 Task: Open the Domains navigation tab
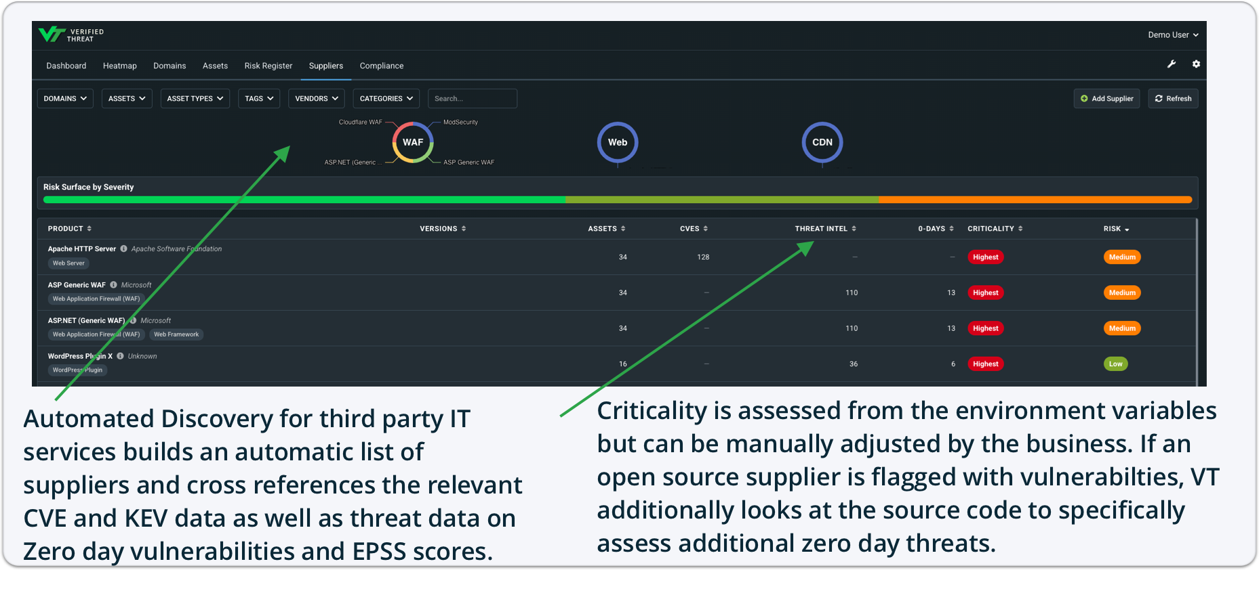[x=169, y=66]
